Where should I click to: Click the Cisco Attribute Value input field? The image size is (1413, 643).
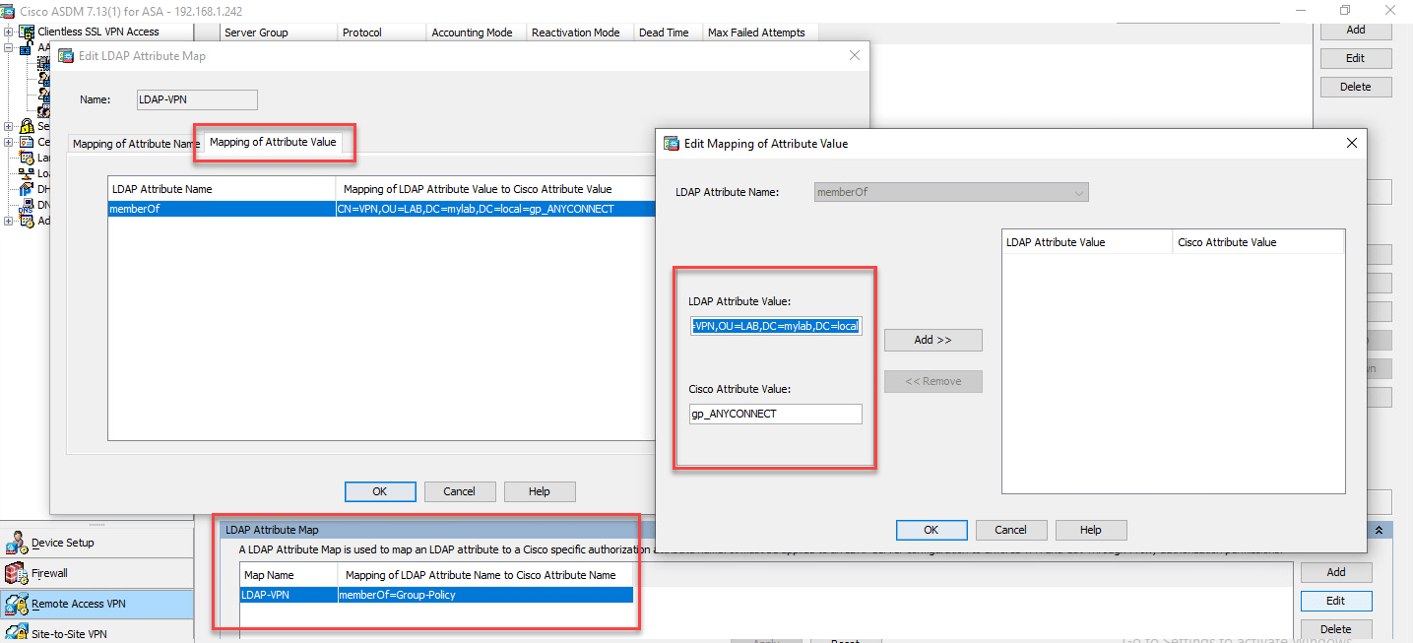[776, 414]
